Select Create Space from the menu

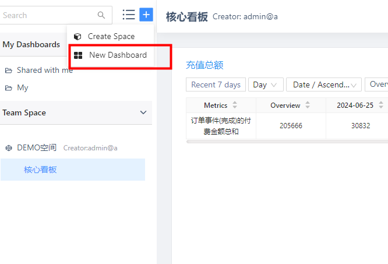coord(111,37)
